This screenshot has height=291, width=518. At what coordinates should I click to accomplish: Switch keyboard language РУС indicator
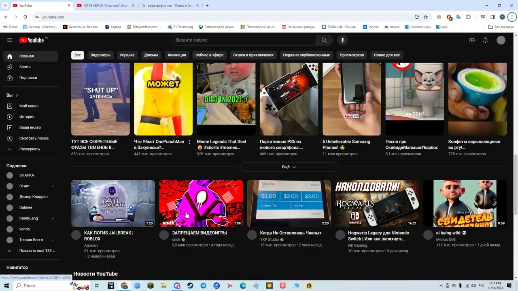pos(482,286)
